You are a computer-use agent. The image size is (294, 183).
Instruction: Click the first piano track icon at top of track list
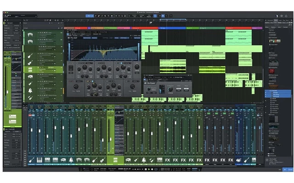30,35
